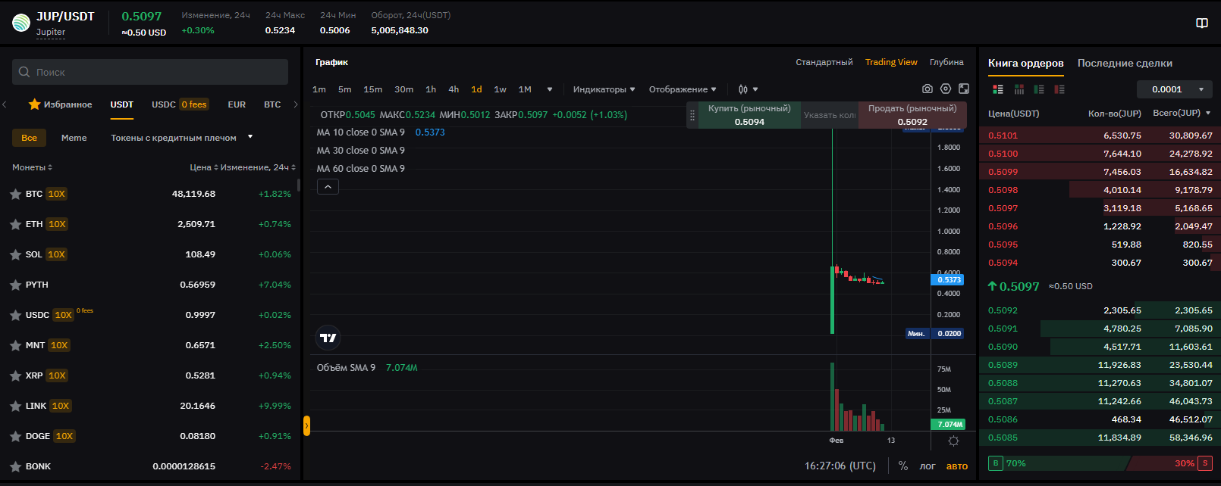Expand chart to fullscreen
This screenshot has height=486, width=1221.
[x=964, y=89]
